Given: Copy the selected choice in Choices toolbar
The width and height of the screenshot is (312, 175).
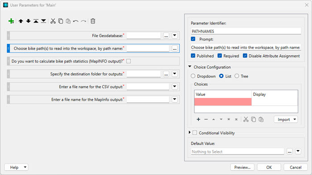Looking at the screenshot, I should 254,119.
